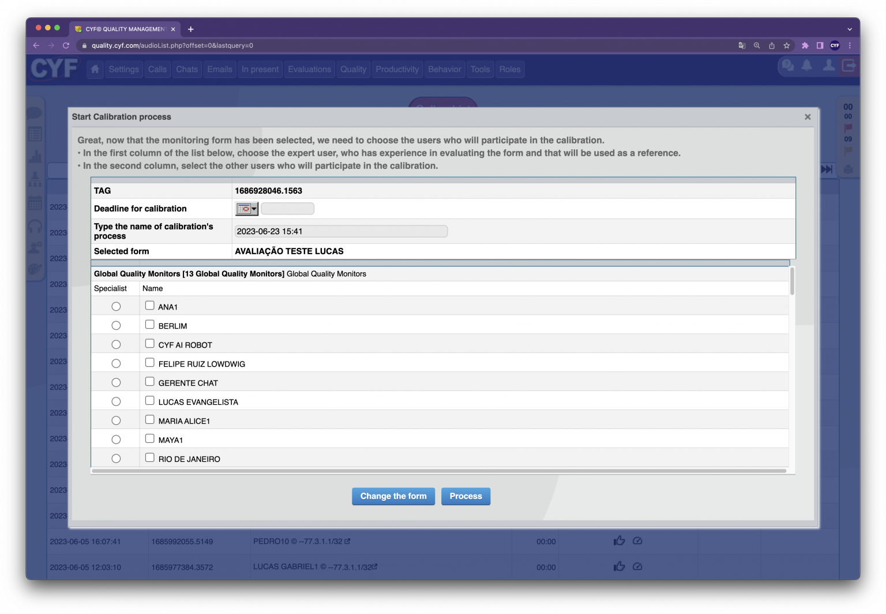The image size is (886, 614).
Task: Choose BERLIM as the specialist user
Action: point(116,326)
